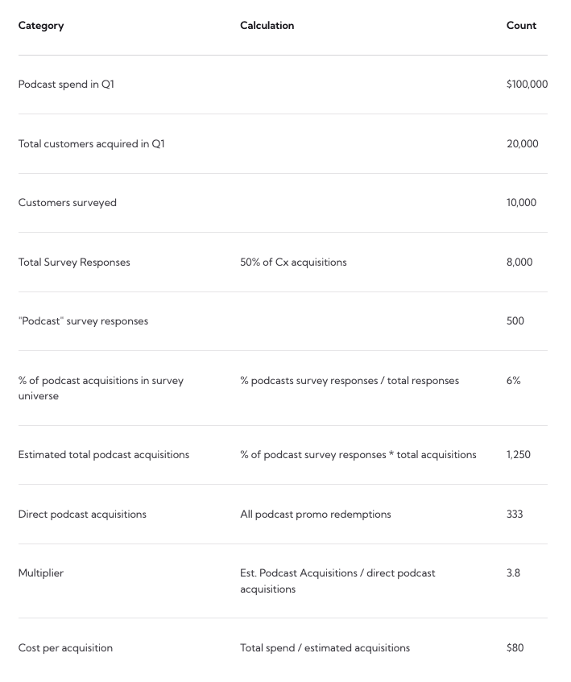Click the 8,000 survey responses value
Screen dimensions: 571x682
519,262
